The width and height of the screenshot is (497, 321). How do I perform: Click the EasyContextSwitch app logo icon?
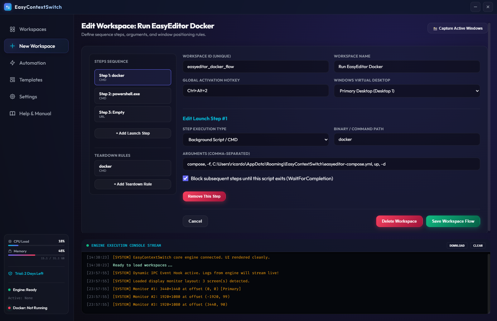[8, 7]
